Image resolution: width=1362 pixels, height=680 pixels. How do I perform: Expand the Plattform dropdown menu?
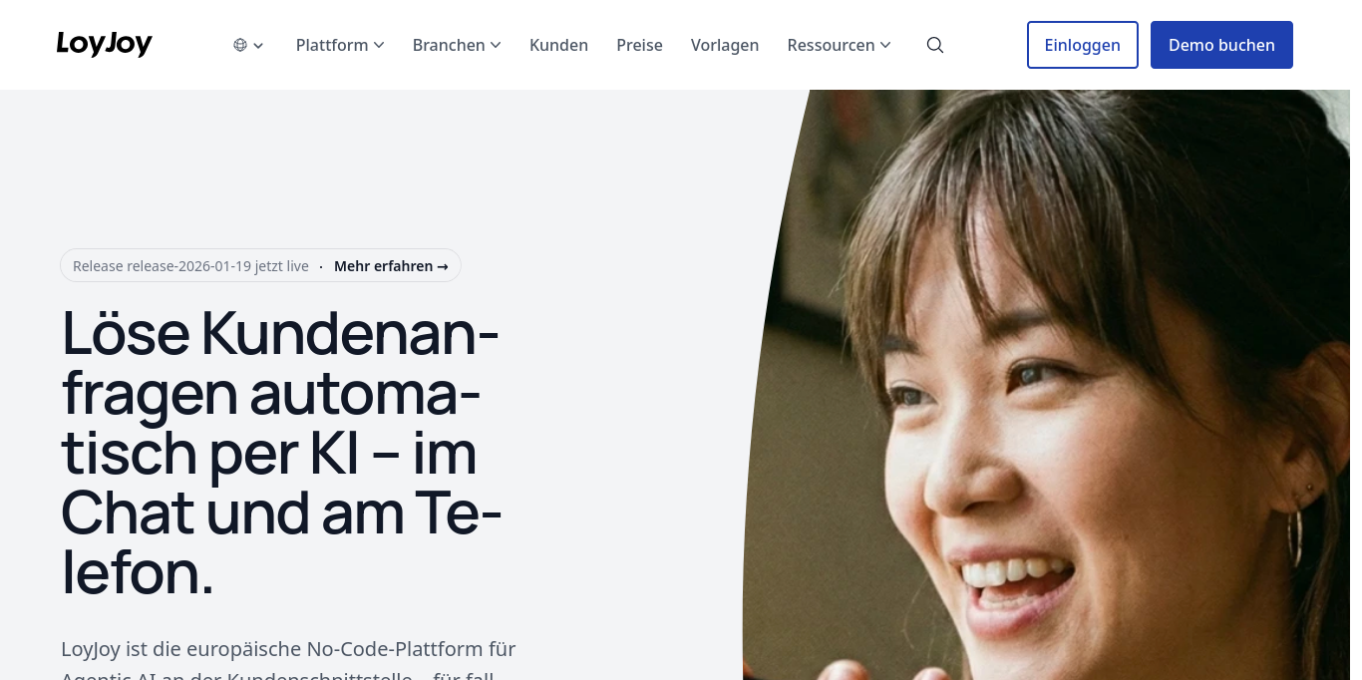(340, 45)
